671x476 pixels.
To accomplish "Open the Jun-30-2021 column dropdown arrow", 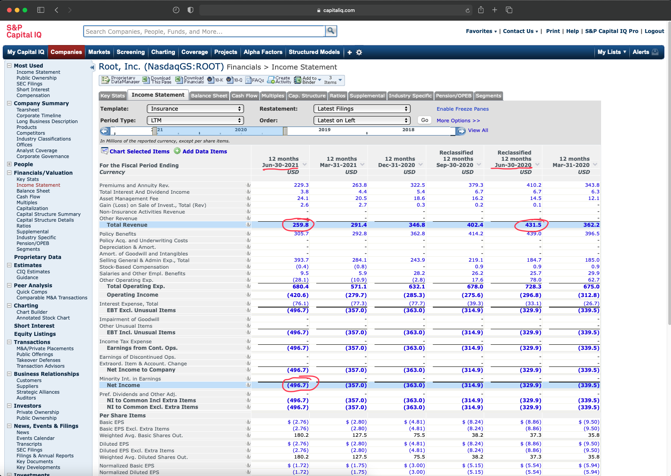I will pyautogui.click(x=305, y=165).
